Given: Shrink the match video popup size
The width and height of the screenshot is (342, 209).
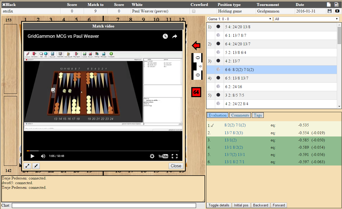Looking at the screenshot, I should click(x=36, y=166).
